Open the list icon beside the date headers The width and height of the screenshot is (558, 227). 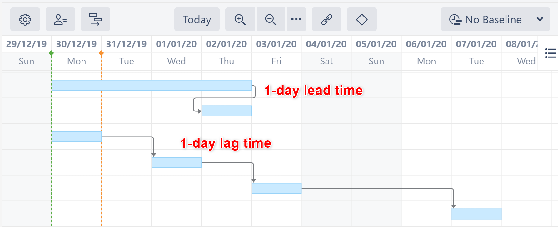(x=551, y=53)
